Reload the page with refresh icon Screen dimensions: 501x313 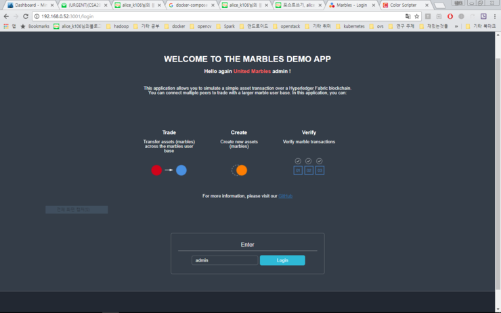click(x=26, y=16)
